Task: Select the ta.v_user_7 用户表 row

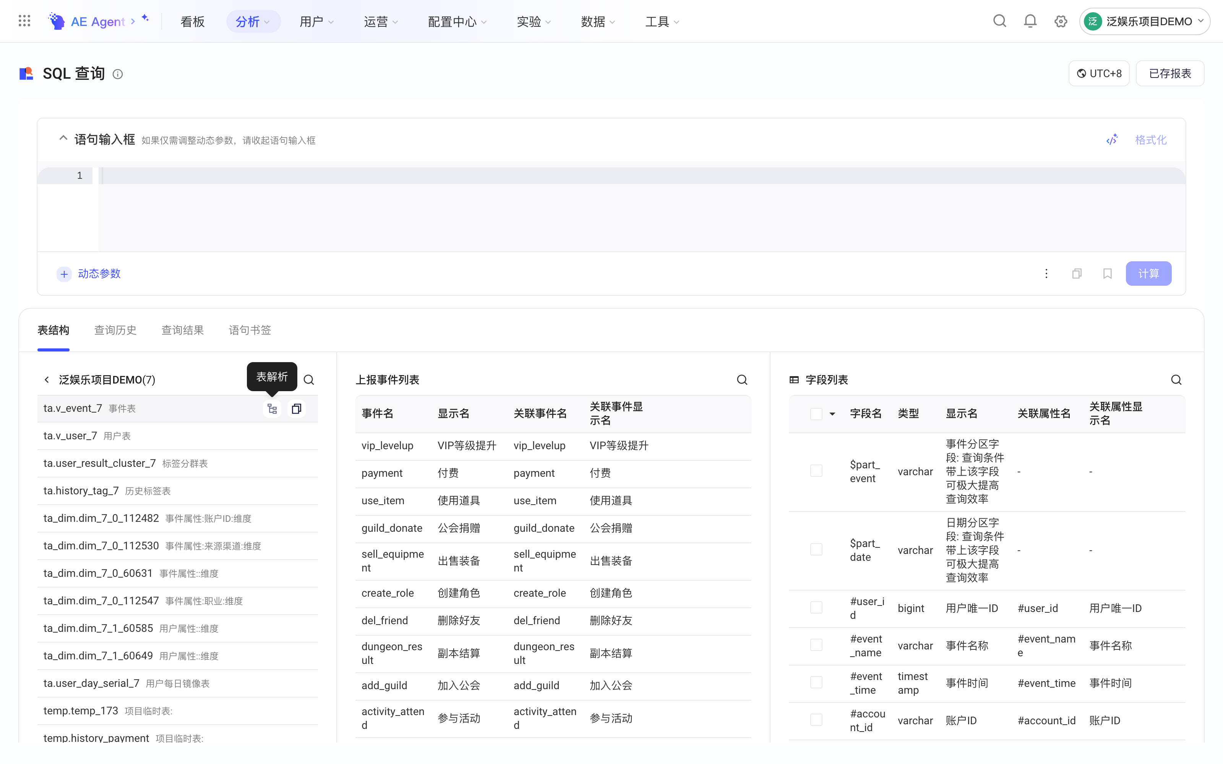Action: pos(177,436)
